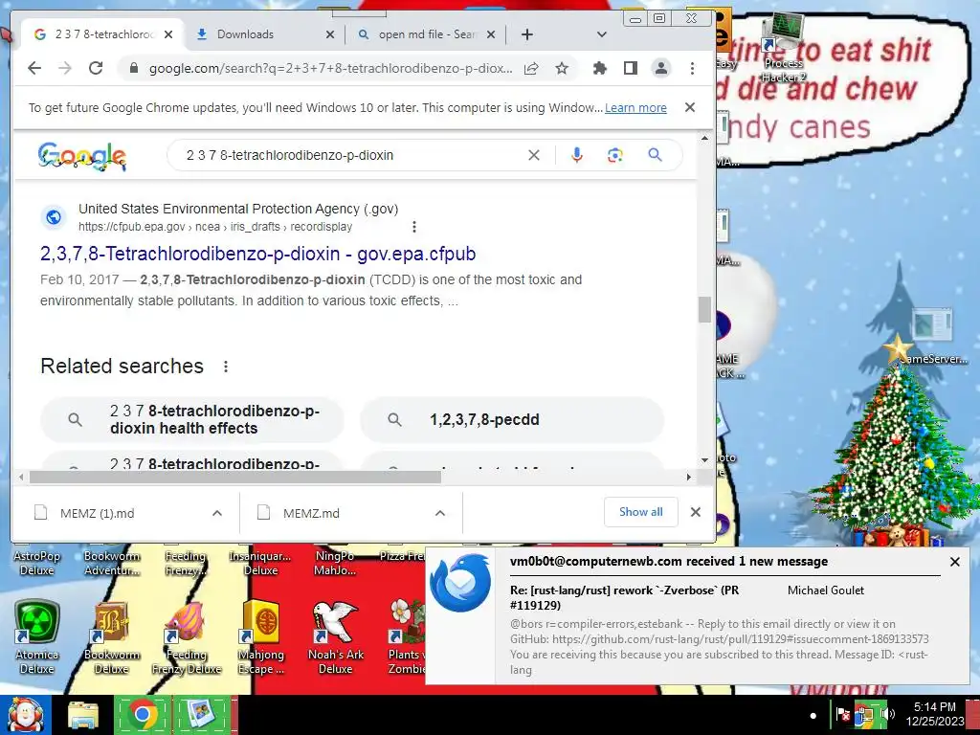
Task: Open the GameServer desktop icon
Action: click(x=934, y=338)
